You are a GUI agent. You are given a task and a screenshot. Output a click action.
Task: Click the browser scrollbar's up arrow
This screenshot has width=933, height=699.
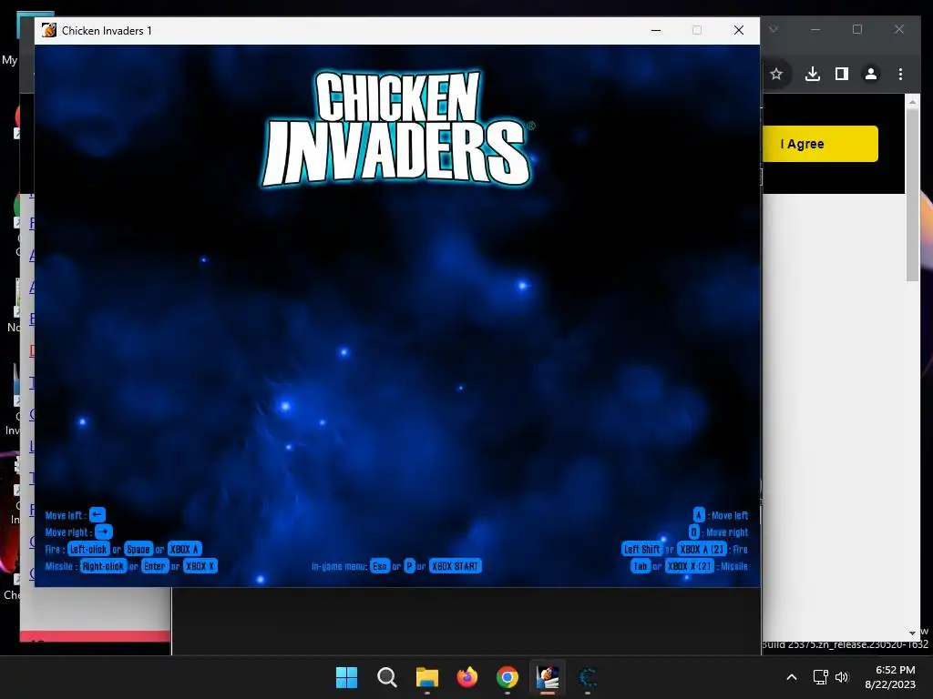tap(912, 102)
